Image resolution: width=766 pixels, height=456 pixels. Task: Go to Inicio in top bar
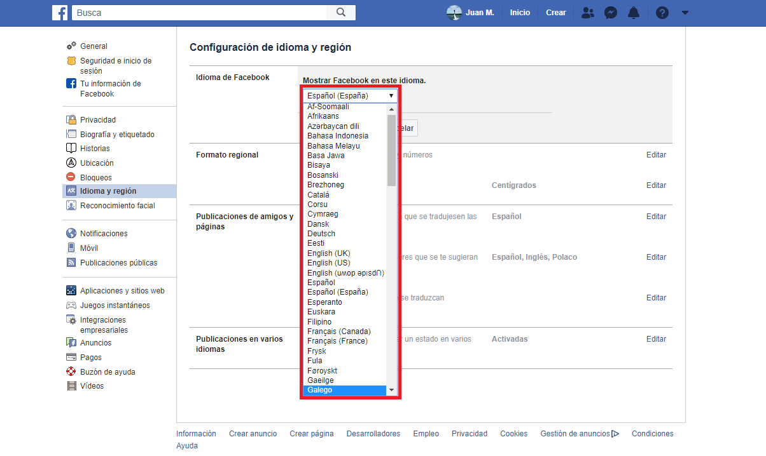tap(520, 13)
